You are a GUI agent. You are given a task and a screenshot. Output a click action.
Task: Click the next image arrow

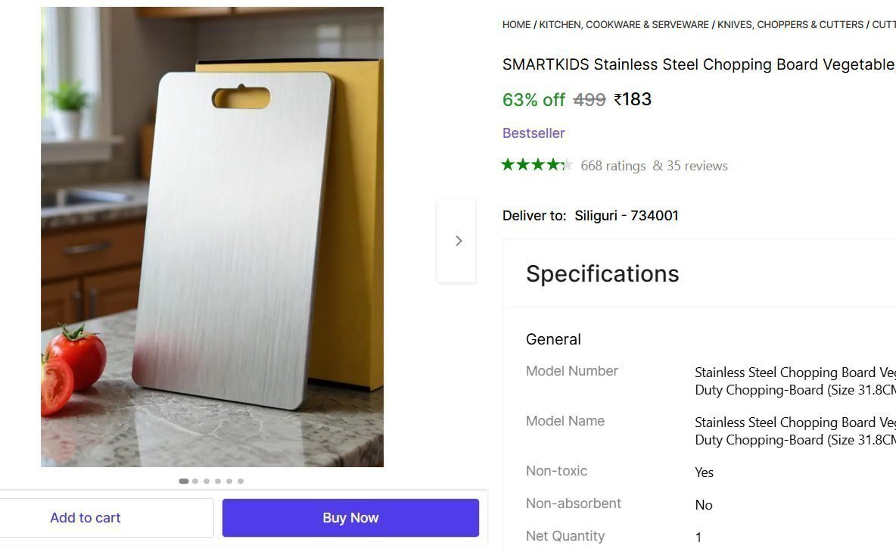457,241
